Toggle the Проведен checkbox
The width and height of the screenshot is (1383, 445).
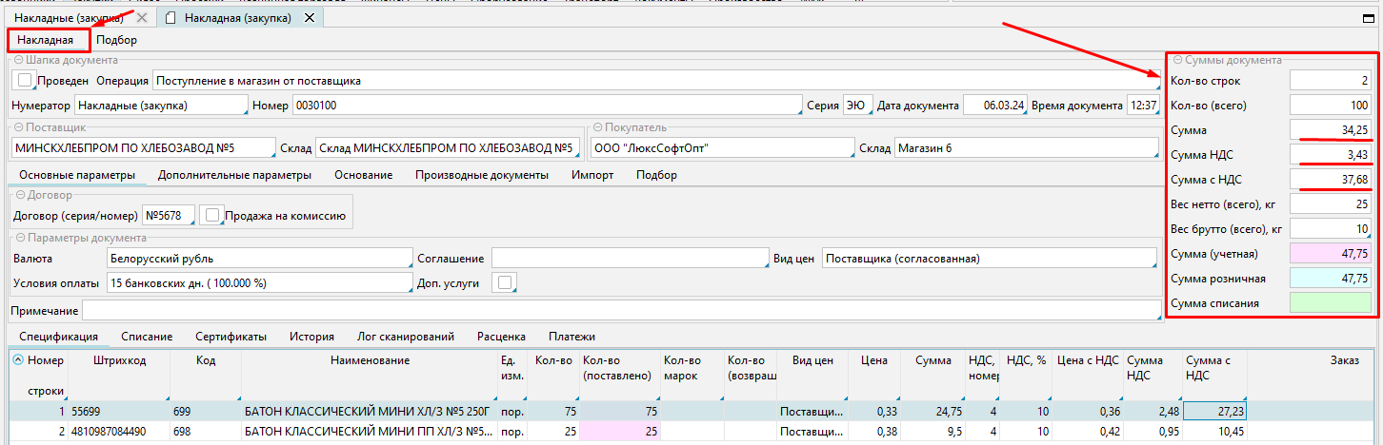coord(25,81)
